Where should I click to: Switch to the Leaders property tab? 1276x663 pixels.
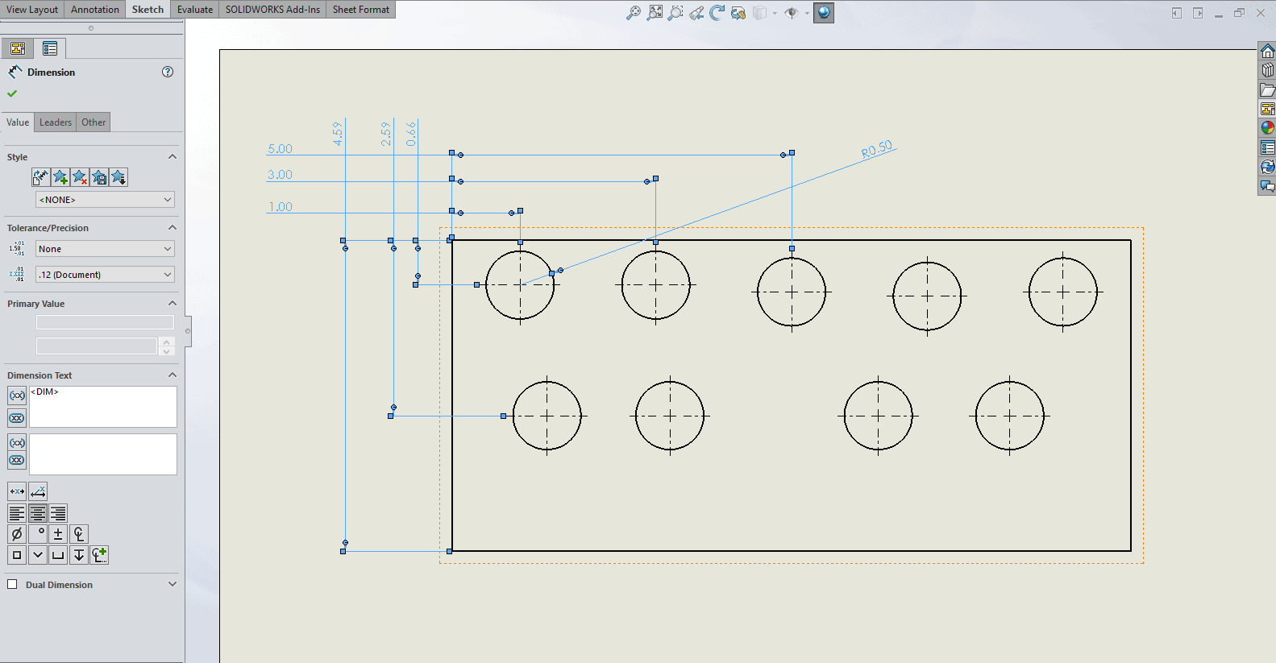point(56,122)
